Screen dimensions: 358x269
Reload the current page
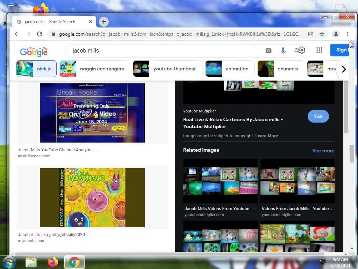40,34
